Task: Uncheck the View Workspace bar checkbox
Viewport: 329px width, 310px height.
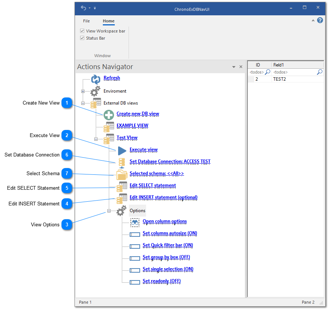Action: (x=82, y=31)
